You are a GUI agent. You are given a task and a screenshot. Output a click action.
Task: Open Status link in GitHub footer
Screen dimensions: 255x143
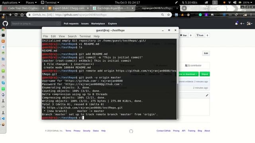tap(96, 131)
